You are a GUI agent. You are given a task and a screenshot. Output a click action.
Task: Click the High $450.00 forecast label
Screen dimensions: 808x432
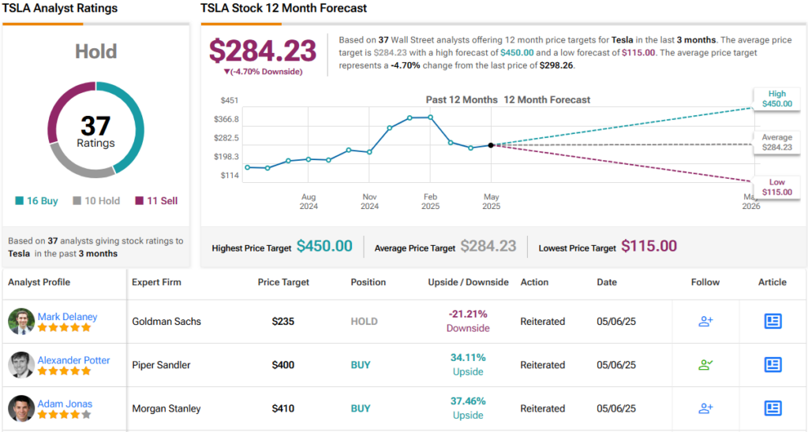[x=777, y=99]
